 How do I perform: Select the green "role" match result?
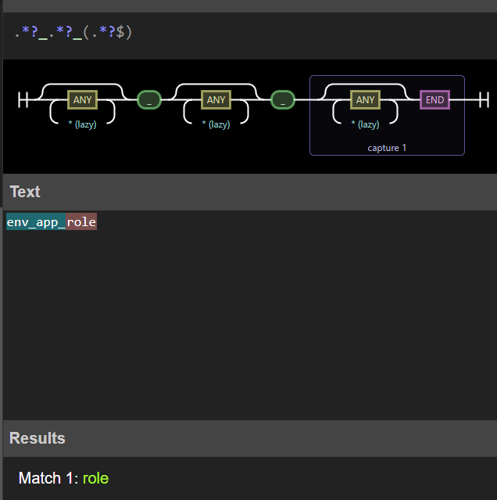(x=96, y=478)
